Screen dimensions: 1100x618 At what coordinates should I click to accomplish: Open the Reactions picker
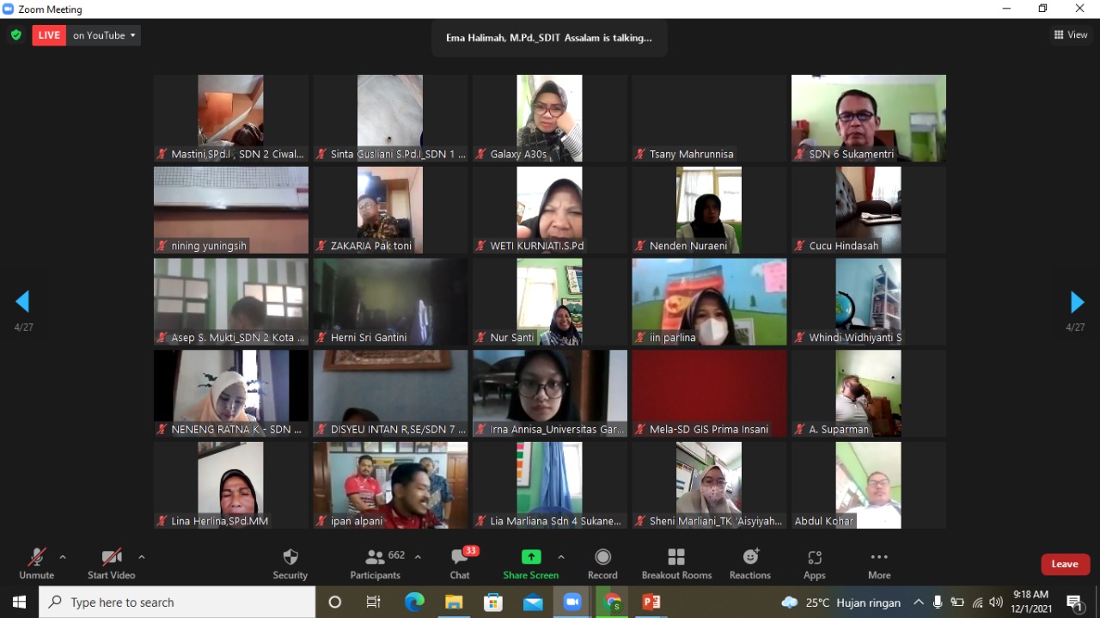749,563
